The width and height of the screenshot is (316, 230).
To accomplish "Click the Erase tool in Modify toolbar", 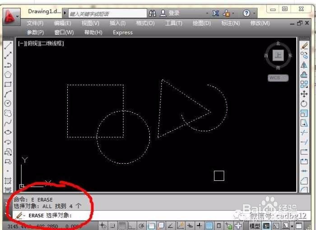I will 304,46.
